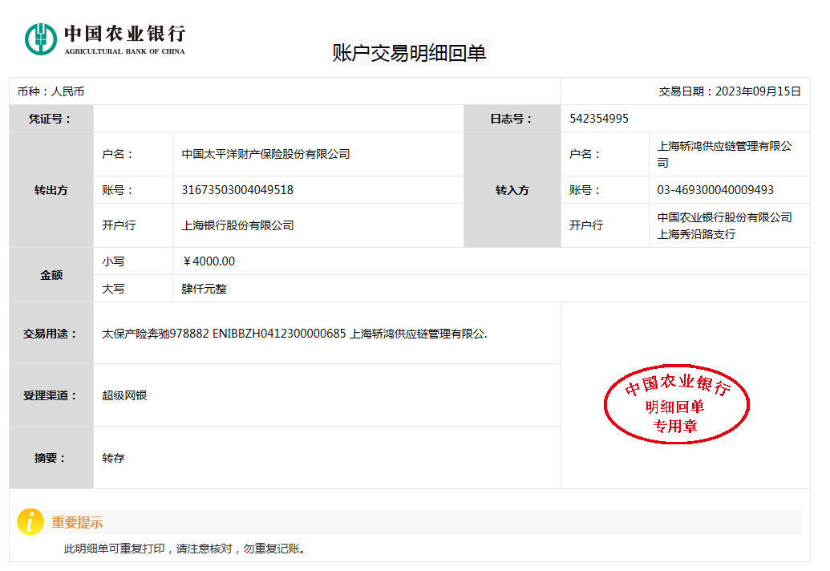The height and width of the screenshot is (571, 830).
Task: Click the payer account number 31673503004049518
Action: point(237,190)
